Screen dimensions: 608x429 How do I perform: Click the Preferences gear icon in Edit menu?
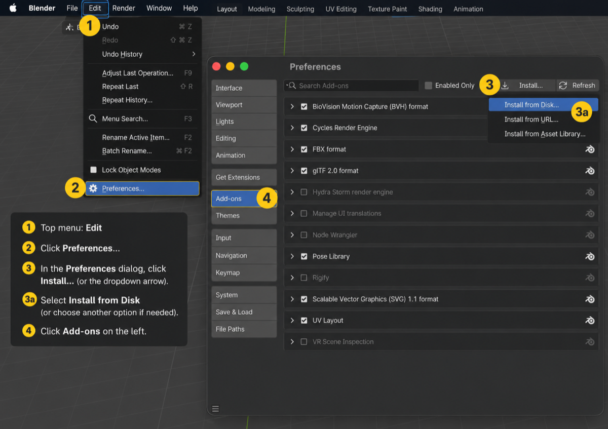click(x=93, y=188)
